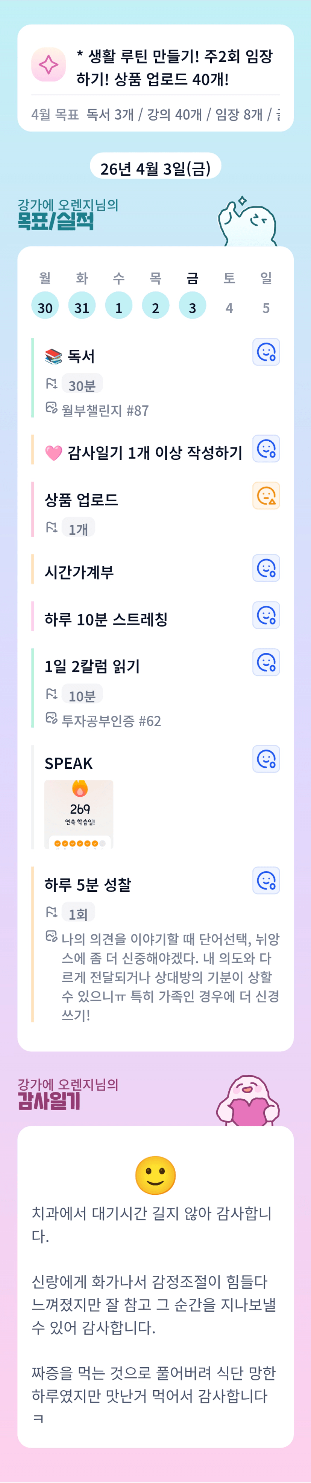The height and width of the screenshot is (1483, 311).
Task: Click the status face for 하루 10분 스트레칭
Action: click(x=266, y=615)
